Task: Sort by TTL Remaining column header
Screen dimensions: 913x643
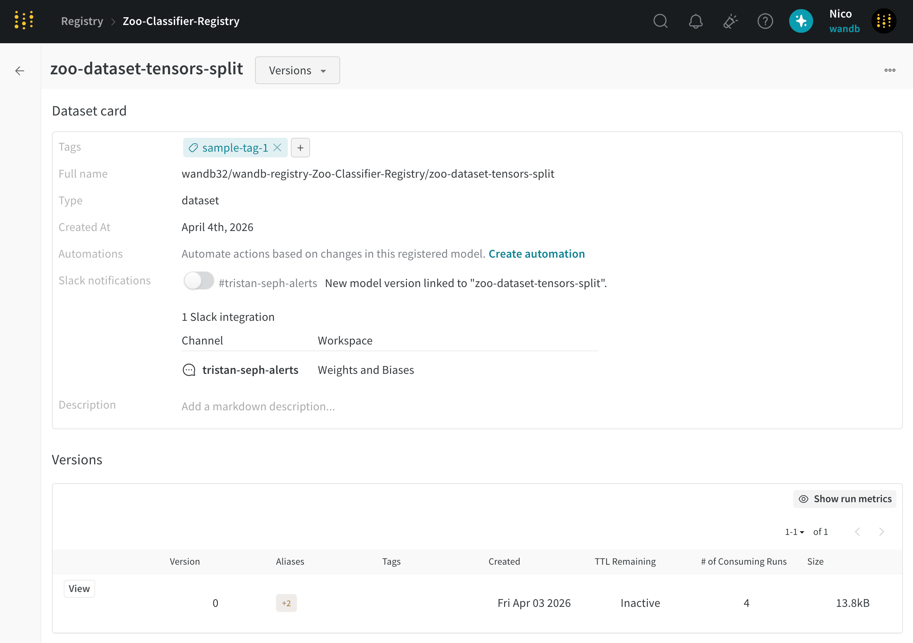Action: (x=625, y=561)
